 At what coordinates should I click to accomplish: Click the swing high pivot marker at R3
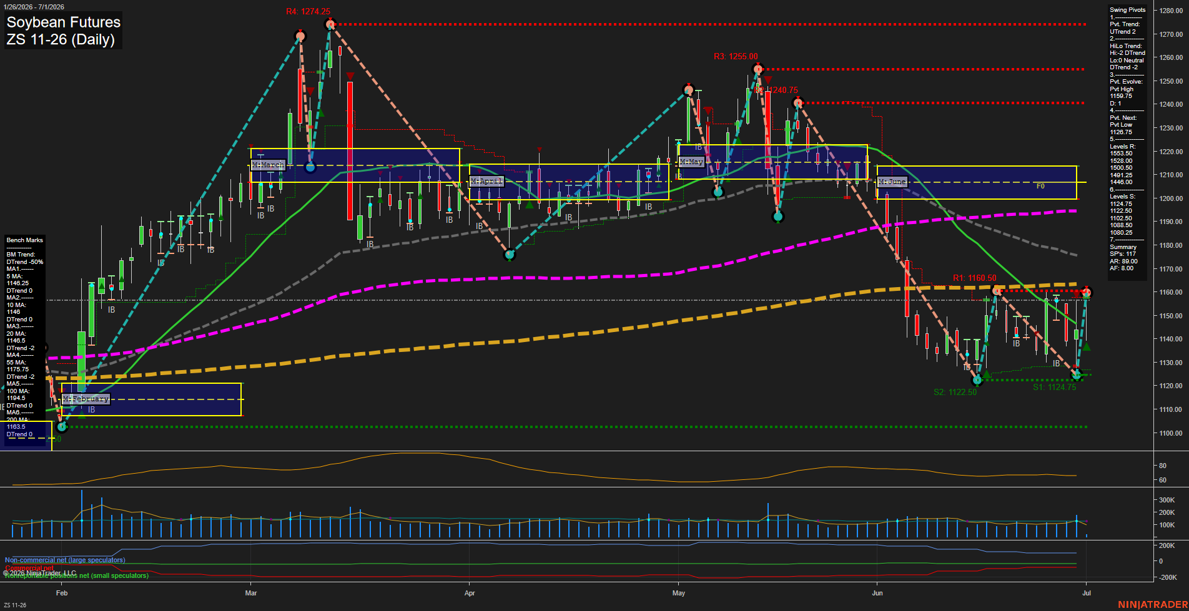point(757,69)
